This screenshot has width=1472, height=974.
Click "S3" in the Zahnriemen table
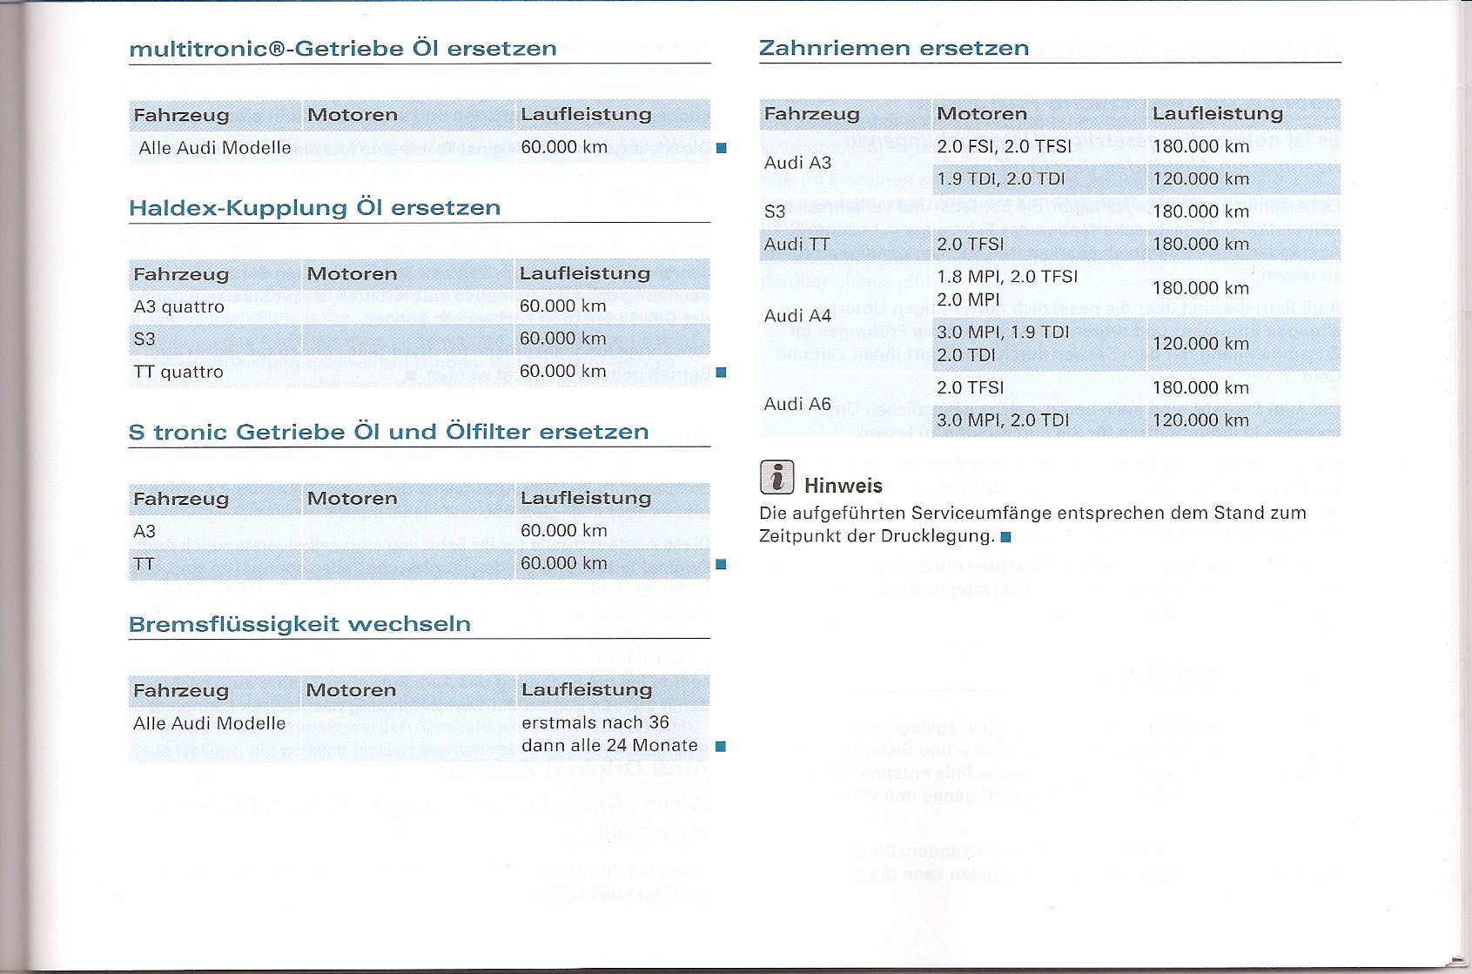pos(775,212)
